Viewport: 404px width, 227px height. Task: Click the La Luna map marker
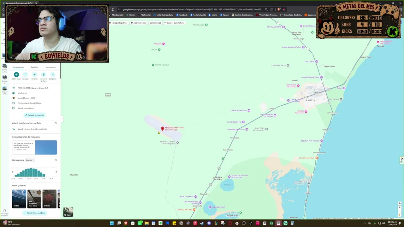pos(159,49)
